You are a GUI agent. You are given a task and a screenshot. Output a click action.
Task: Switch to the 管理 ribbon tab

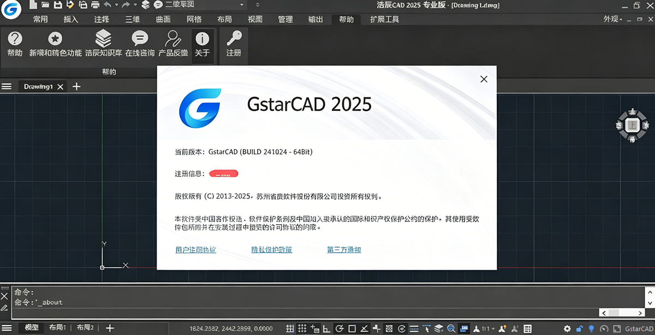tap(285, 19)
